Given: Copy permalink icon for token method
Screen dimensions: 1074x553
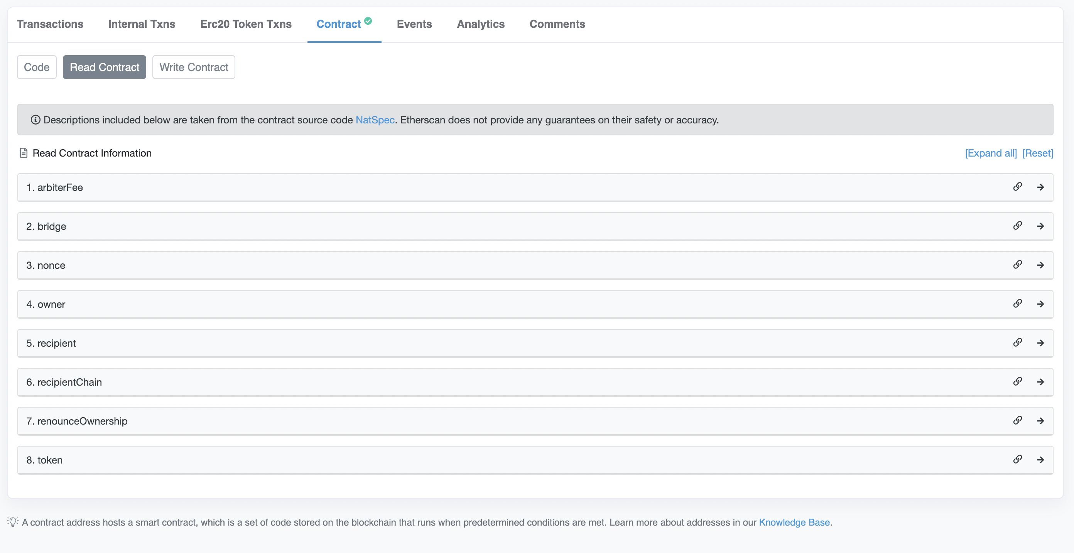Looking at the screenshot, I should click(1017, 460).
